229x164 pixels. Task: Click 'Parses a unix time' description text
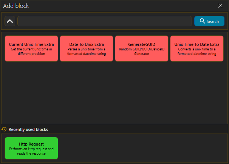click(x=87, y=52)
